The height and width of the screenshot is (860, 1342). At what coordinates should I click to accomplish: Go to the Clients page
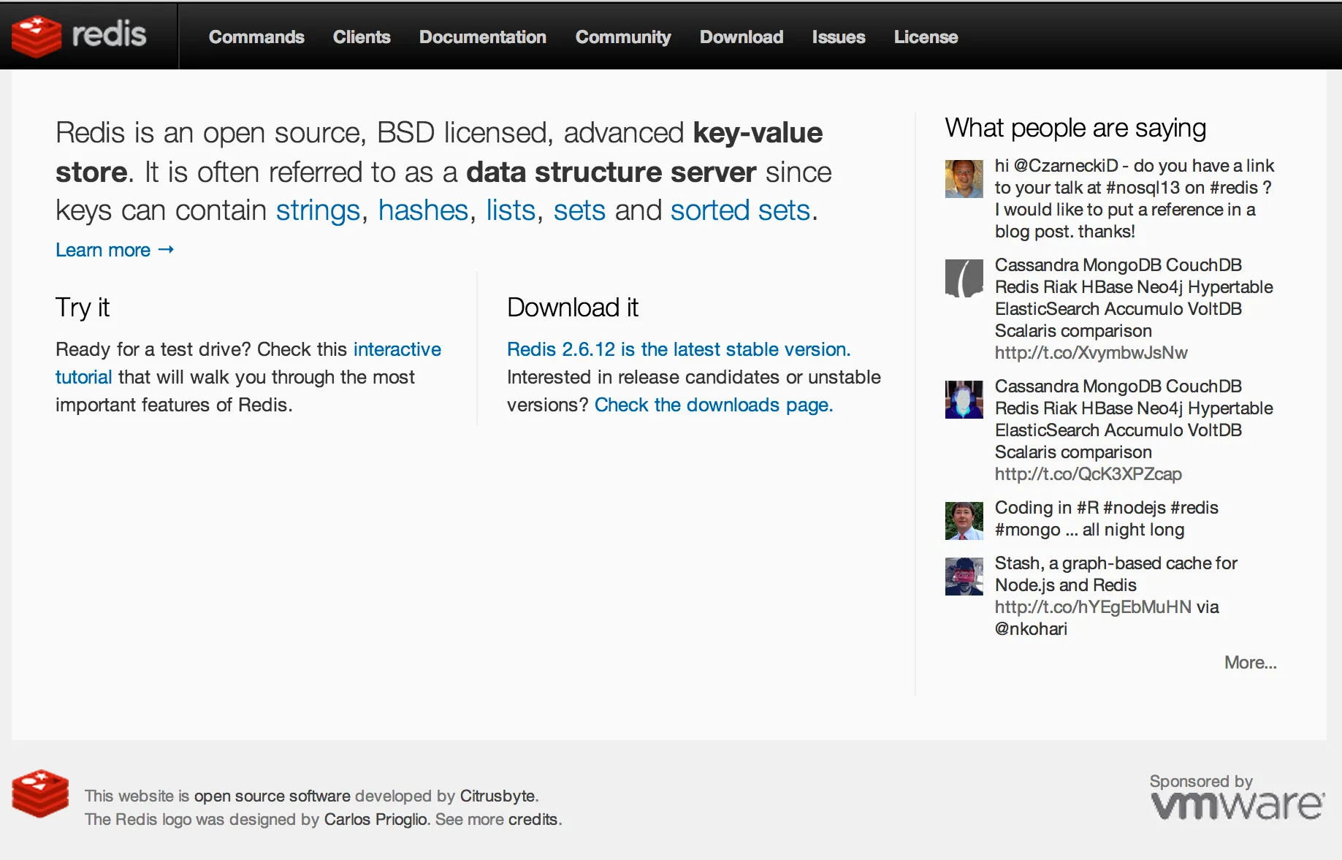[362, 37]
